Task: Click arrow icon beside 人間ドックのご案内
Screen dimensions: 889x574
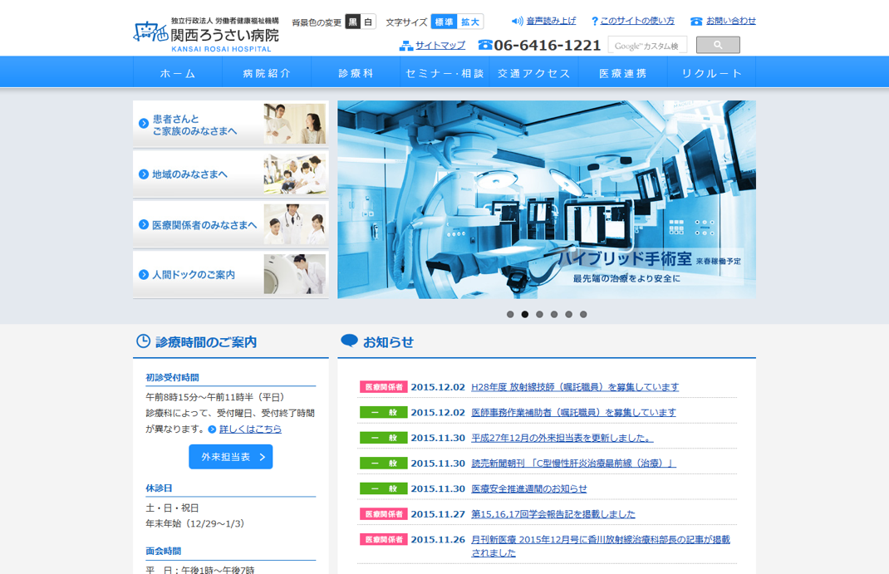Action: [144, 274]
